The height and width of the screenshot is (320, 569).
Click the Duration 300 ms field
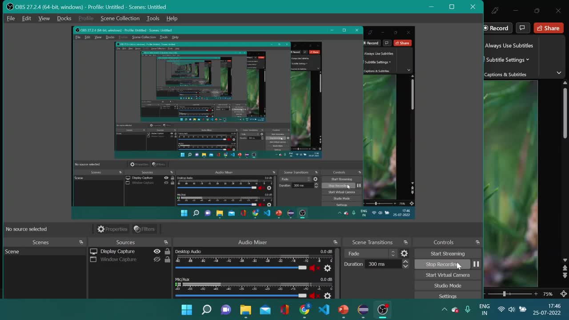coord(383,264)
